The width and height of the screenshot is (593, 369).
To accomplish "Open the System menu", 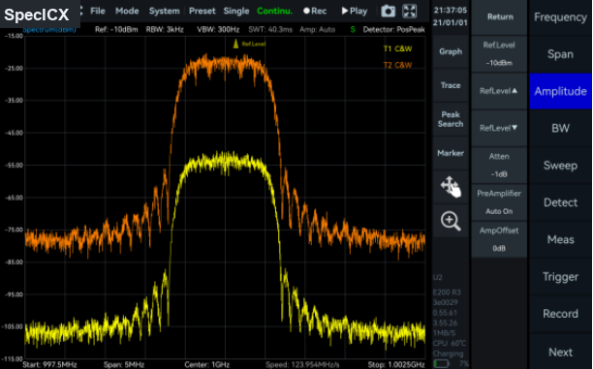I will tap(164, 11).
